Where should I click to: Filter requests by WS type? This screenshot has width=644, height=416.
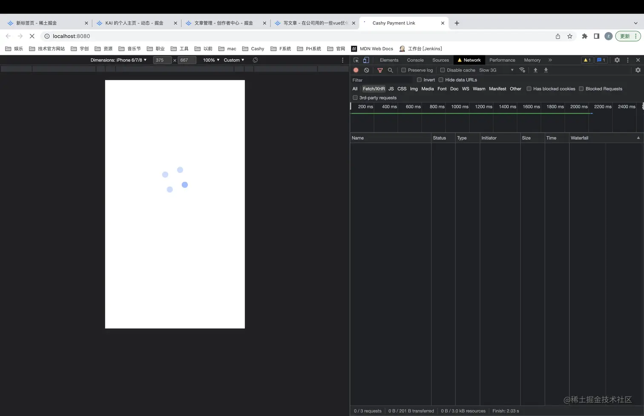[x=466, y=89]
